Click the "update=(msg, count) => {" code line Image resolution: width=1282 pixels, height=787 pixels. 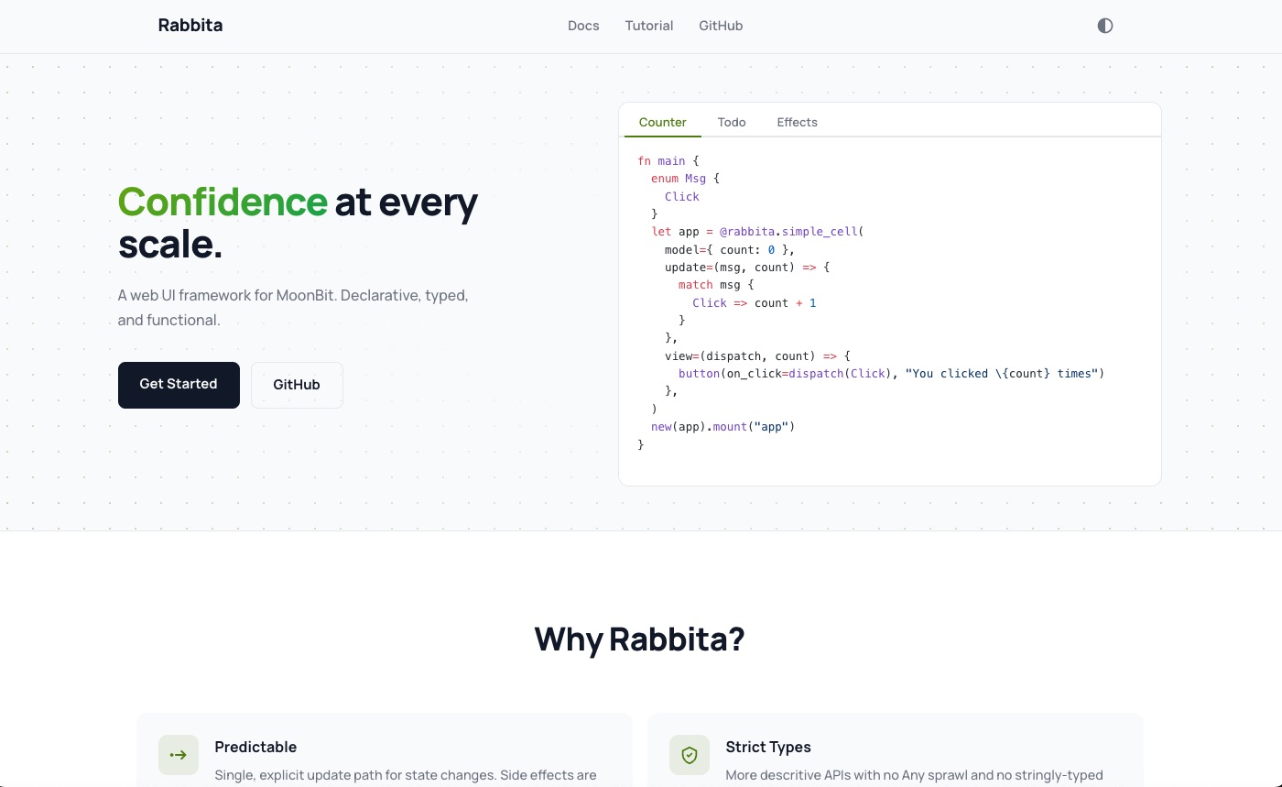(747, 268)
